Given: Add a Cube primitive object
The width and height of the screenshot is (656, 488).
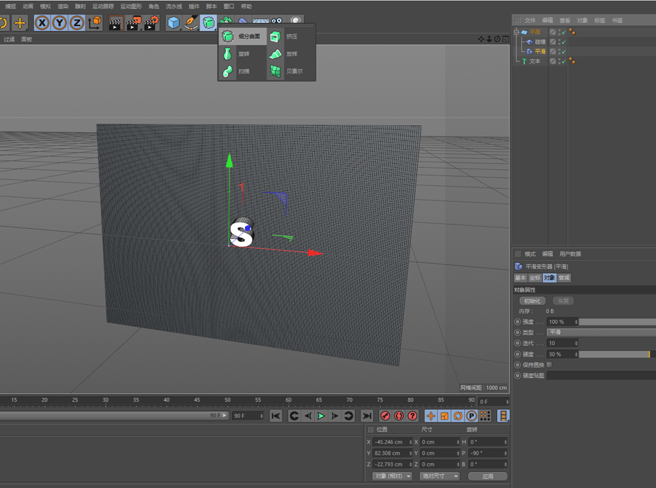Looking at the screenshot, I should point(173,23).
